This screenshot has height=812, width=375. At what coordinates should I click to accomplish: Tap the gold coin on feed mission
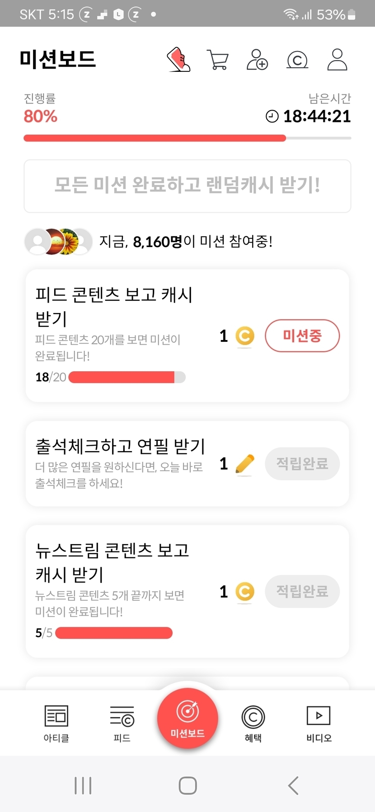pos(245,336)
